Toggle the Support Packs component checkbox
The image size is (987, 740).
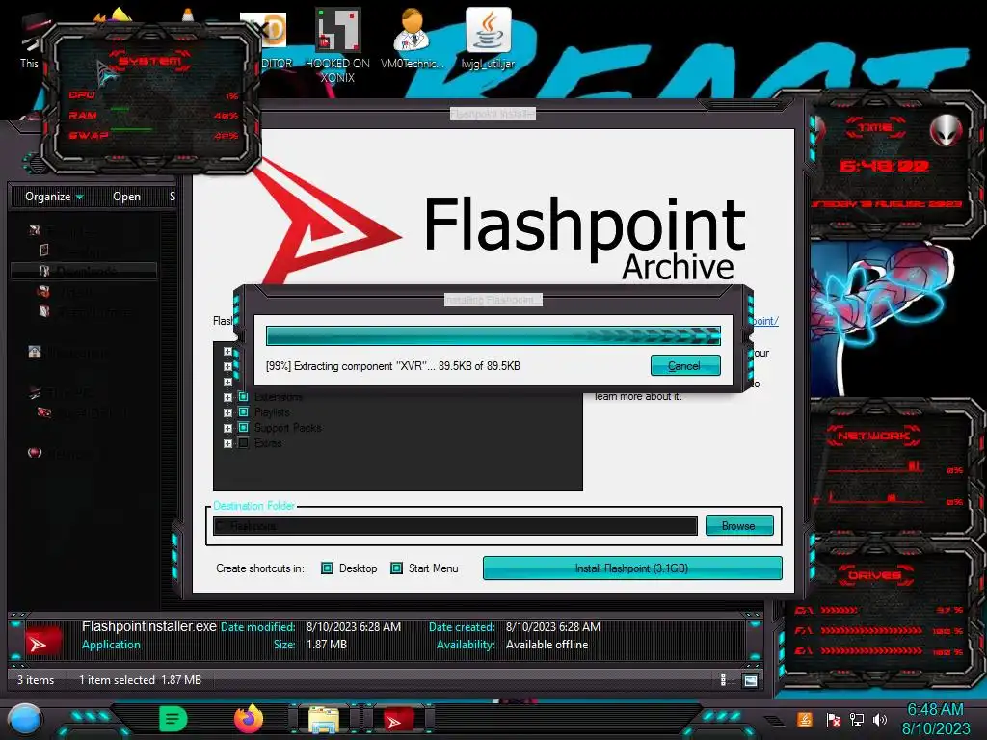tap(243, 428)
